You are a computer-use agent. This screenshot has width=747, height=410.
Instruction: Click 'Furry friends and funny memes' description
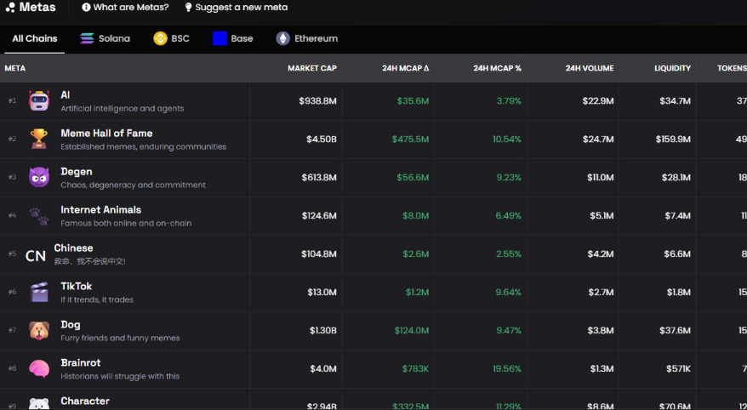(x=120, y=338)
